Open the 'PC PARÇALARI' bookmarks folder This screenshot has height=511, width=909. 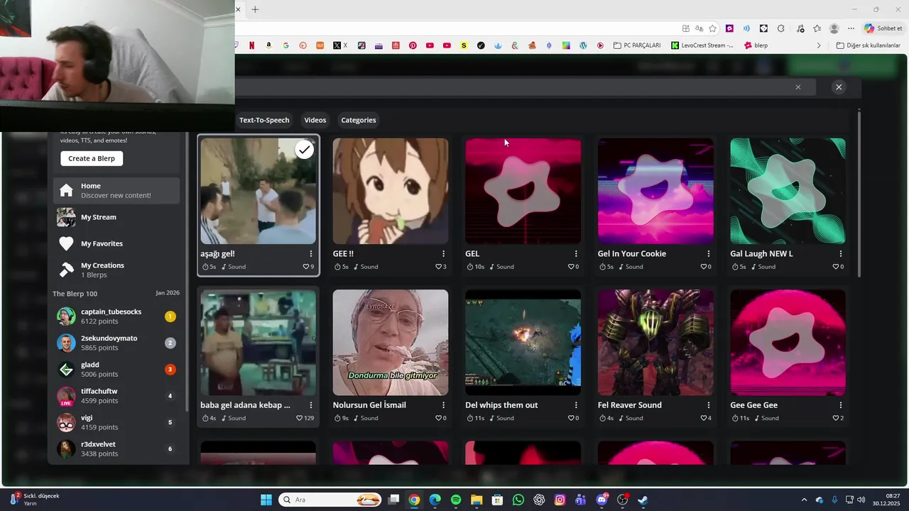click(x=637, y=45)
